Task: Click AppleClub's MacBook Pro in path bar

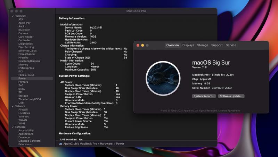Action: coord(80,144)
